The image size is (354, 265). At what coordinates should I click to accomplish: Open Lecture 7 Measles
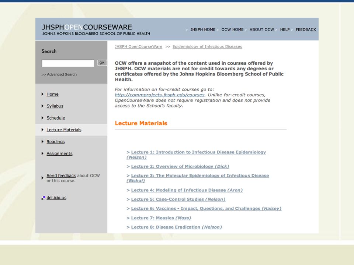coord(161,218)
